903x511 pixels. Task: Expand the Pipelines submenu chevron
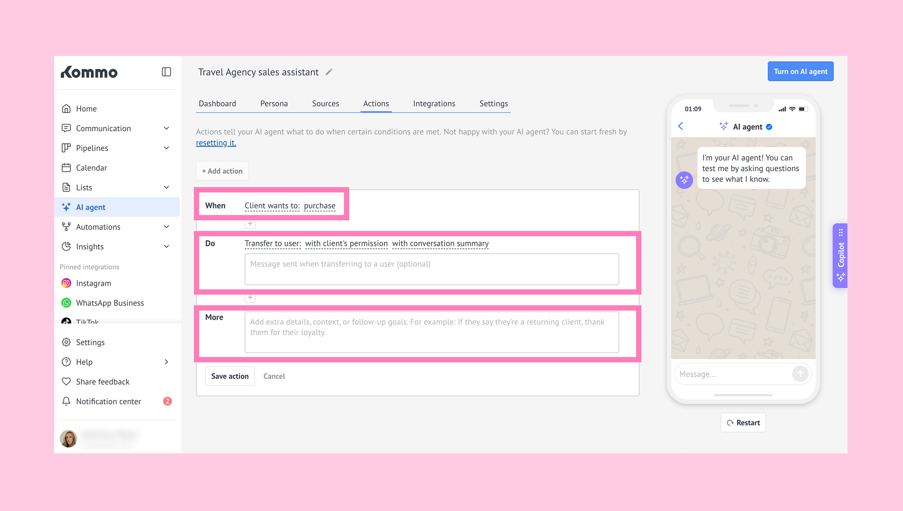[x=166, y=148]
